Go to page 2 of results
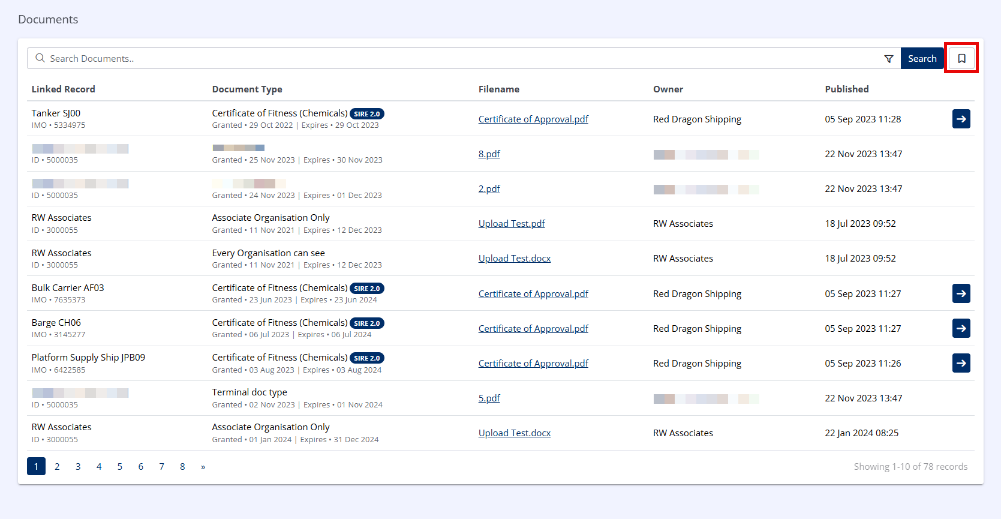This screenshot has width=1001, height=519. pyautogui.click(x=57, y=466)
